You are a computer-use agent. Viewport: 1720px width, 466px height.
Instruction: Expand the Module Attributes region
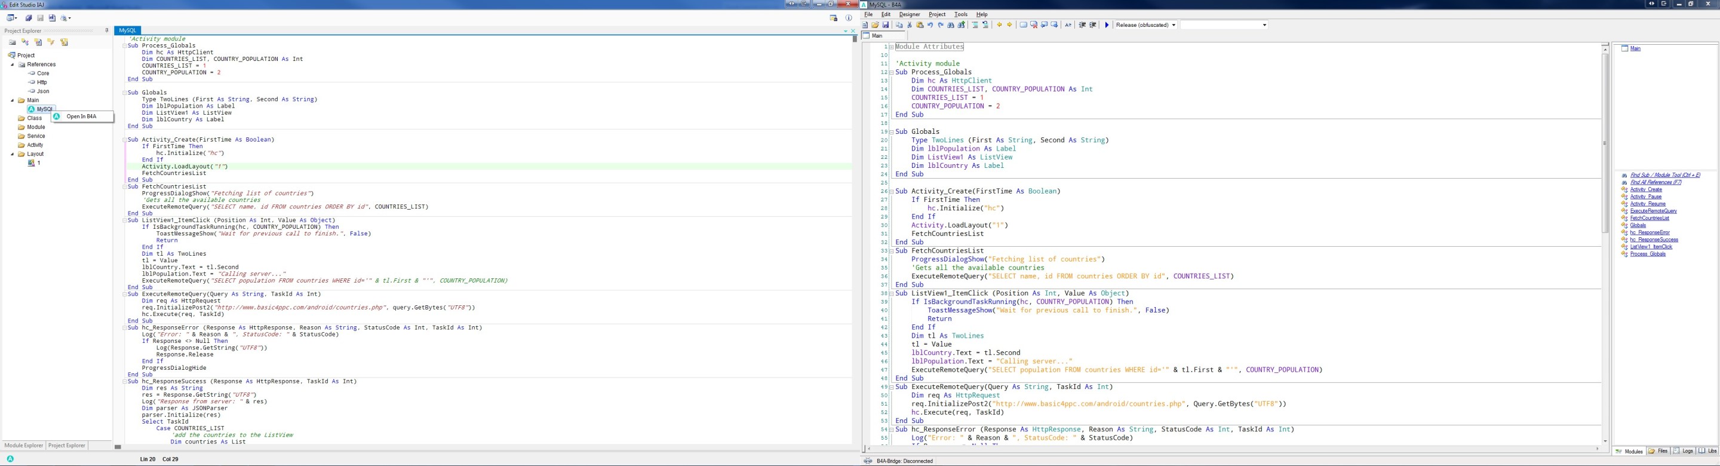point(892,47)
